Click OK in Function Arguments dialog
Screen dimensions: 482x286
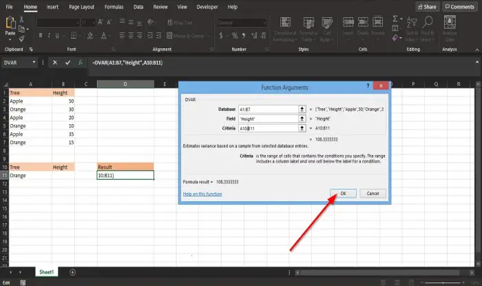(x=343, y=194)
